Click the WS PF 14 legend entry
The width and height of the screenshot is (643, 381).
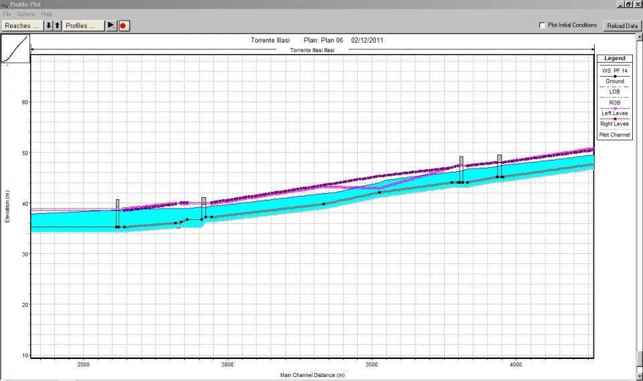(614, 70)
